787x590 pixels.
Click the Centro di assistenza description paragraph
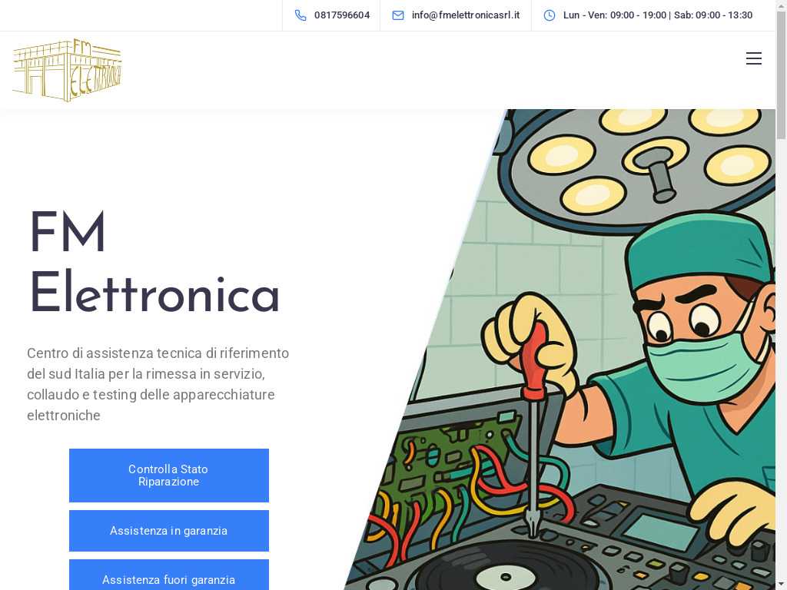click(x=158, y=384)
